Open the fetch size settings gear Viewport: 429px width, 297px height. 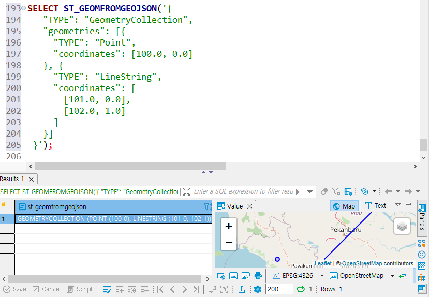tap(258, 289)
